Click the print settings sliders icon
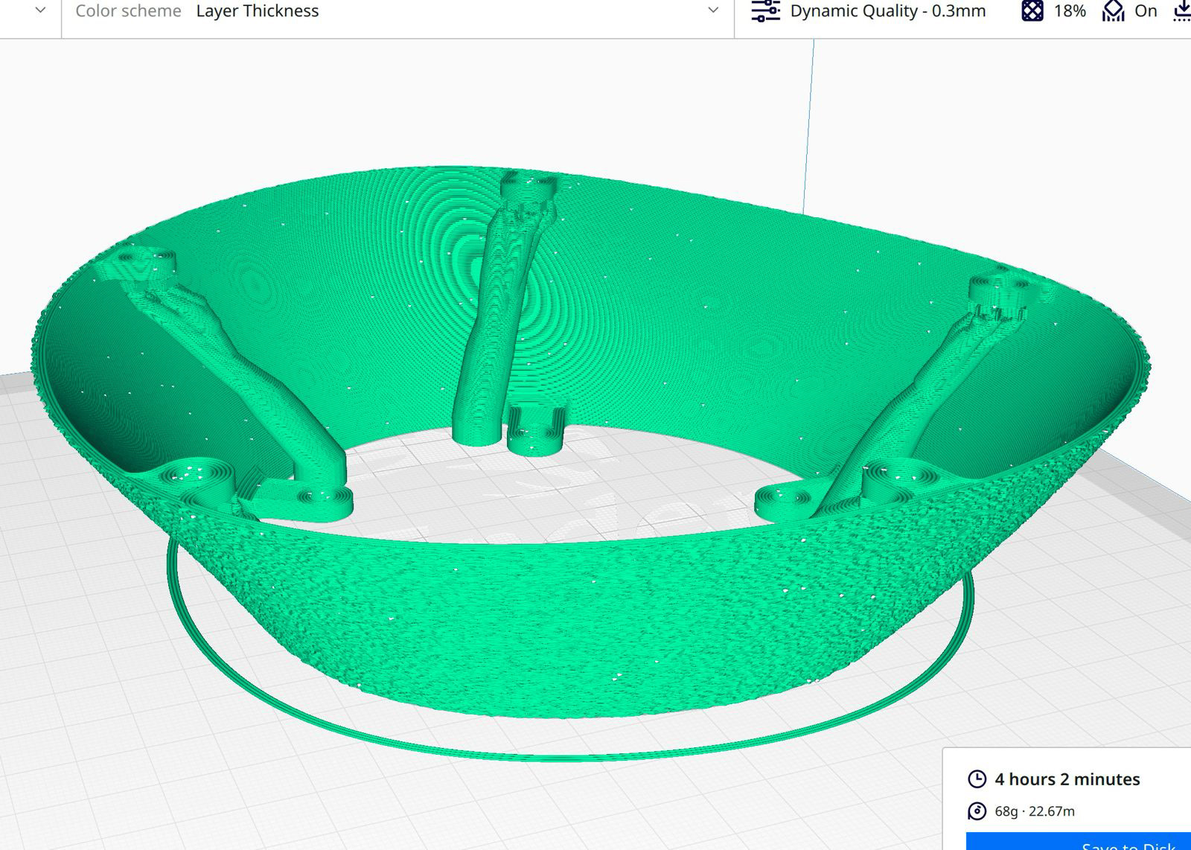Image resolution: width=1191 pixels, height=850 pixels. coord(765,10)
